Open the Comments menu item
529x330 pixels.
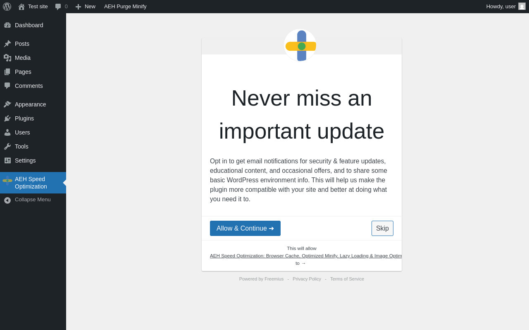33,86
